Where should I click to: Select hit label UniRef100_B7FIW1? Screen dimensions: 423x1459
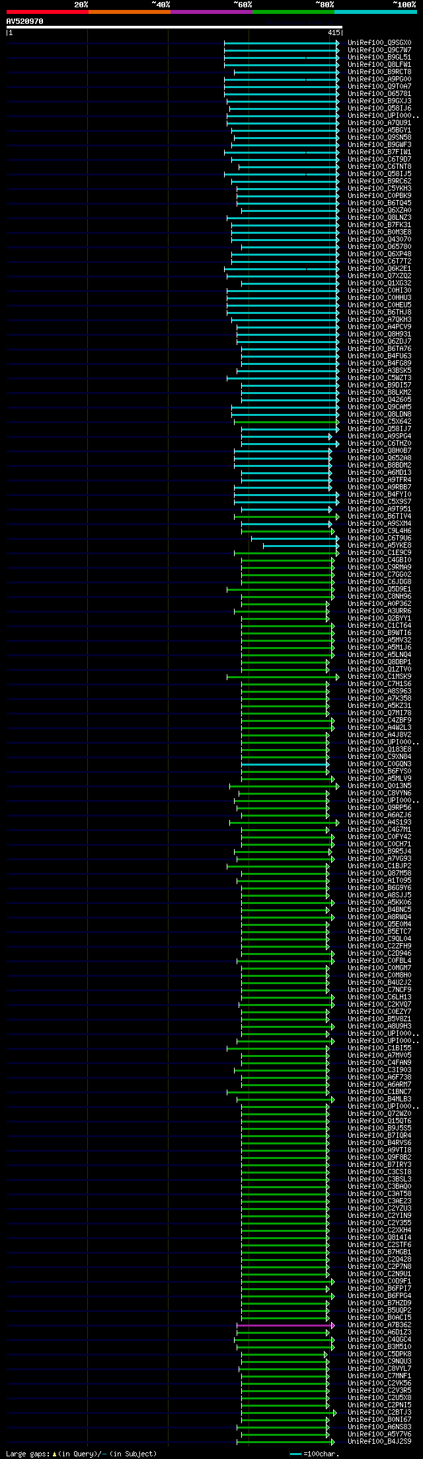coord(379,152)
